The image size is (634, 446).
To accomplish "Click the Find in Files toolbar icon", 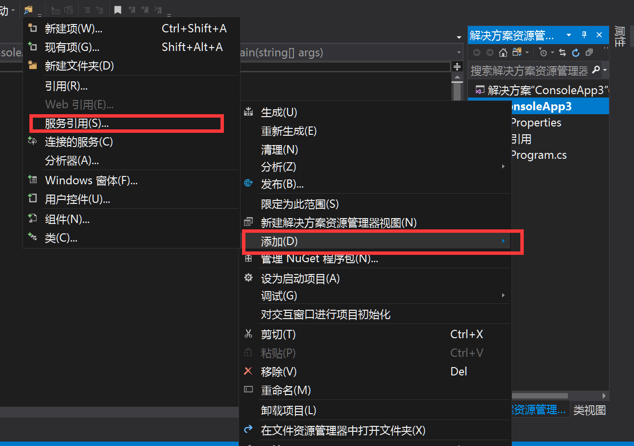I will (x=28, y=9).
